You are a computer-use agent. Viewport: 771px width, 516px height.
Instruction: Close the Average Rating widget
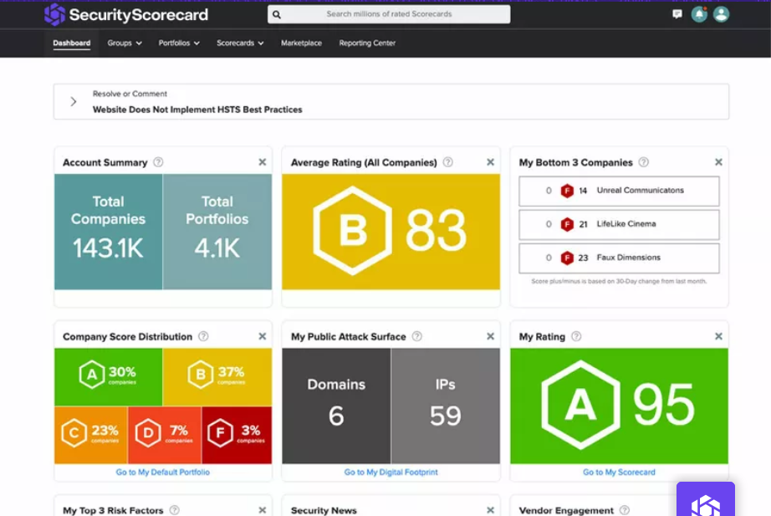click(490, 162)
